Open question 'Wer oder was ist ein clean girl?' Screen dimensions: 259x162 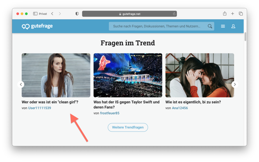[x=50, y=102]
